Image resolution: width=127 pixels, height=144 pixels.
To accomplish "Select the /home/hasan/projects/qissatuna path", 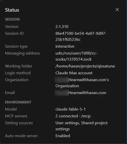I will pyautogui.click(x=85, y=66).
